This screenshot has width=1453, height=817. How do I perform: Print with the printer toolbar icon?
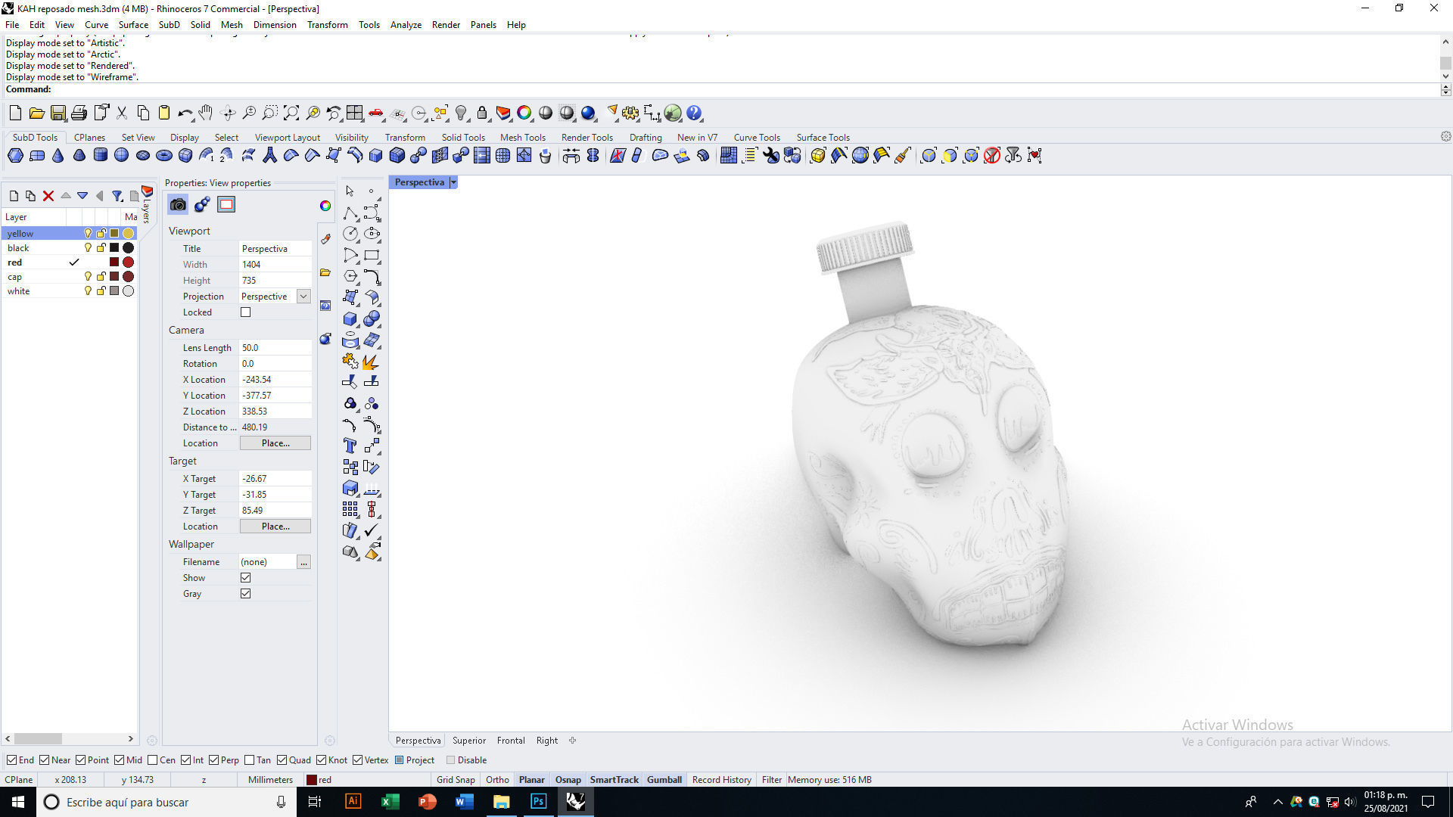79,113
